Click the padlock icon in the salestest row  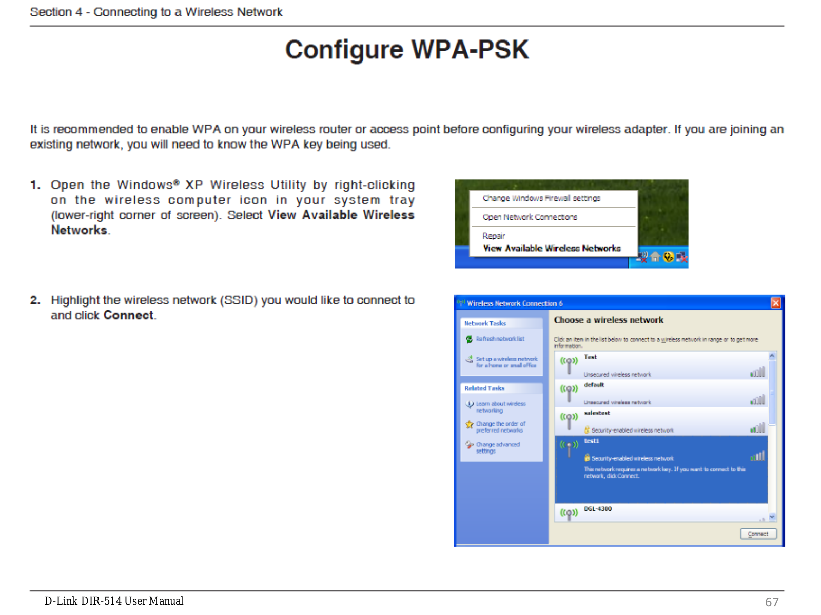(x=587, y=430)
